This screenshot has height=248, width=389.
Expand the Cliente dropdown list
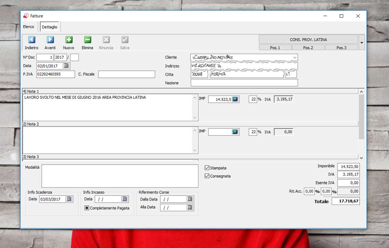coord(294,57)
